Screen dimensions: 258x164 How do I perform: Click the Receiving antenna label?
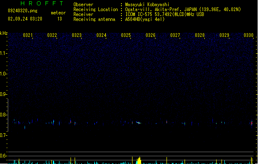pyautogui.click(x=94, y=19)
